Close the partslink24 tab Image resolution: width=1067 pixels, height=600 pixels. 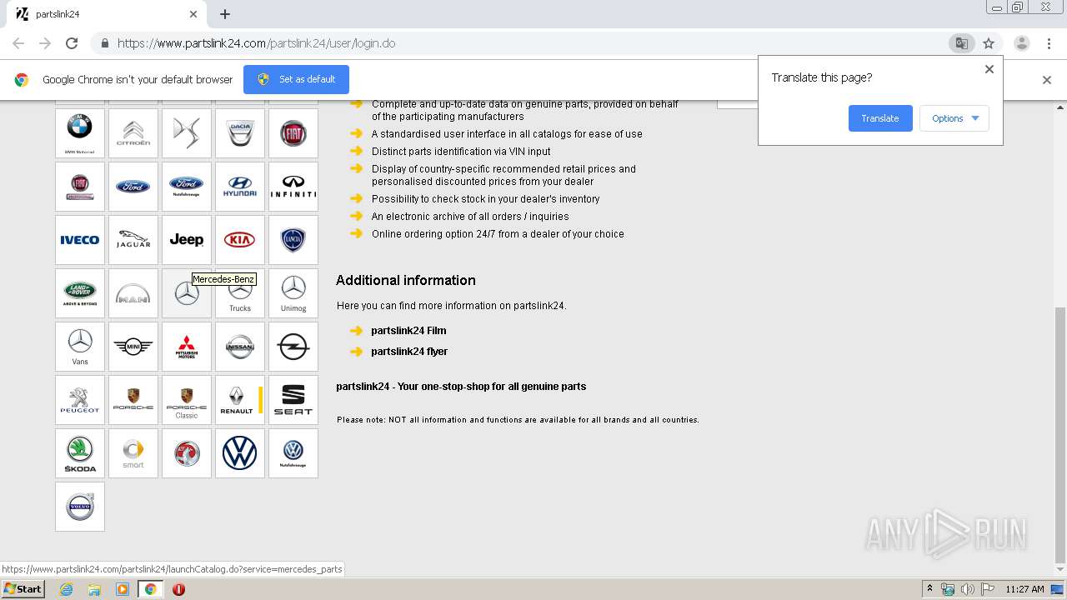point(193,14)
